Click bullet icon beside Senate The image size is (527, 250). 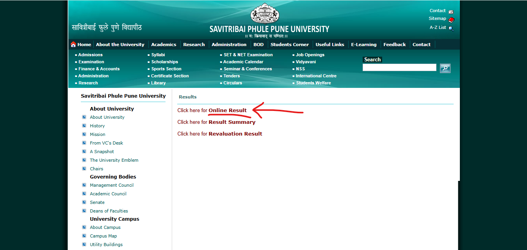pos(84,202)
